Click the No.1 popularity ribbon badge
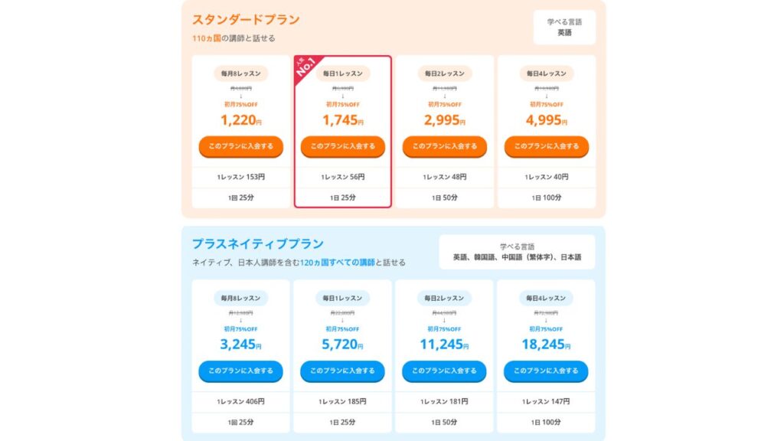Viewport: 784px width, 441px height. click(x=307, y=67)
